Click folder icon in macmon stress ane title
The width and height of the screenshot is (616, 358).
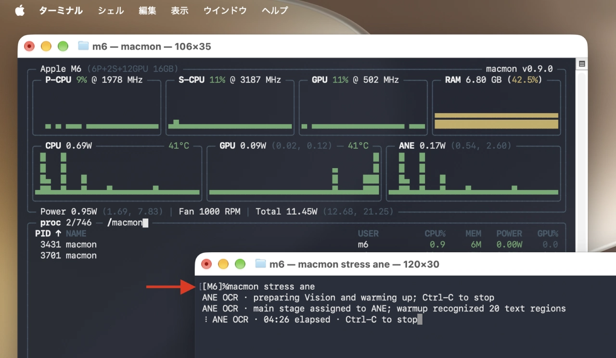[260, 264]
